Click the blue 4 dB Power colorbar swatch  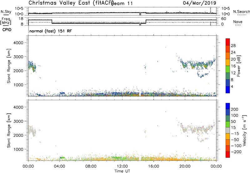point(228,90)
